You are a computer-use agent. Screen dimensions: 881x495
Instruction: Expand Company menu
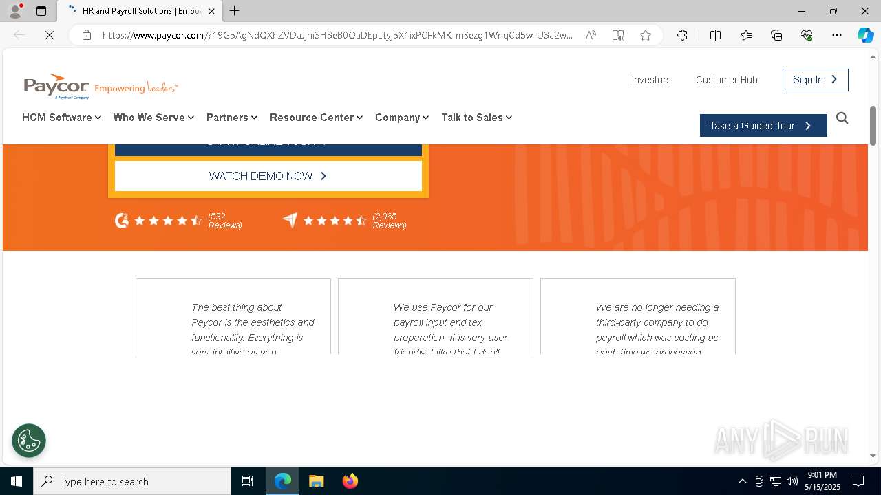402,118
